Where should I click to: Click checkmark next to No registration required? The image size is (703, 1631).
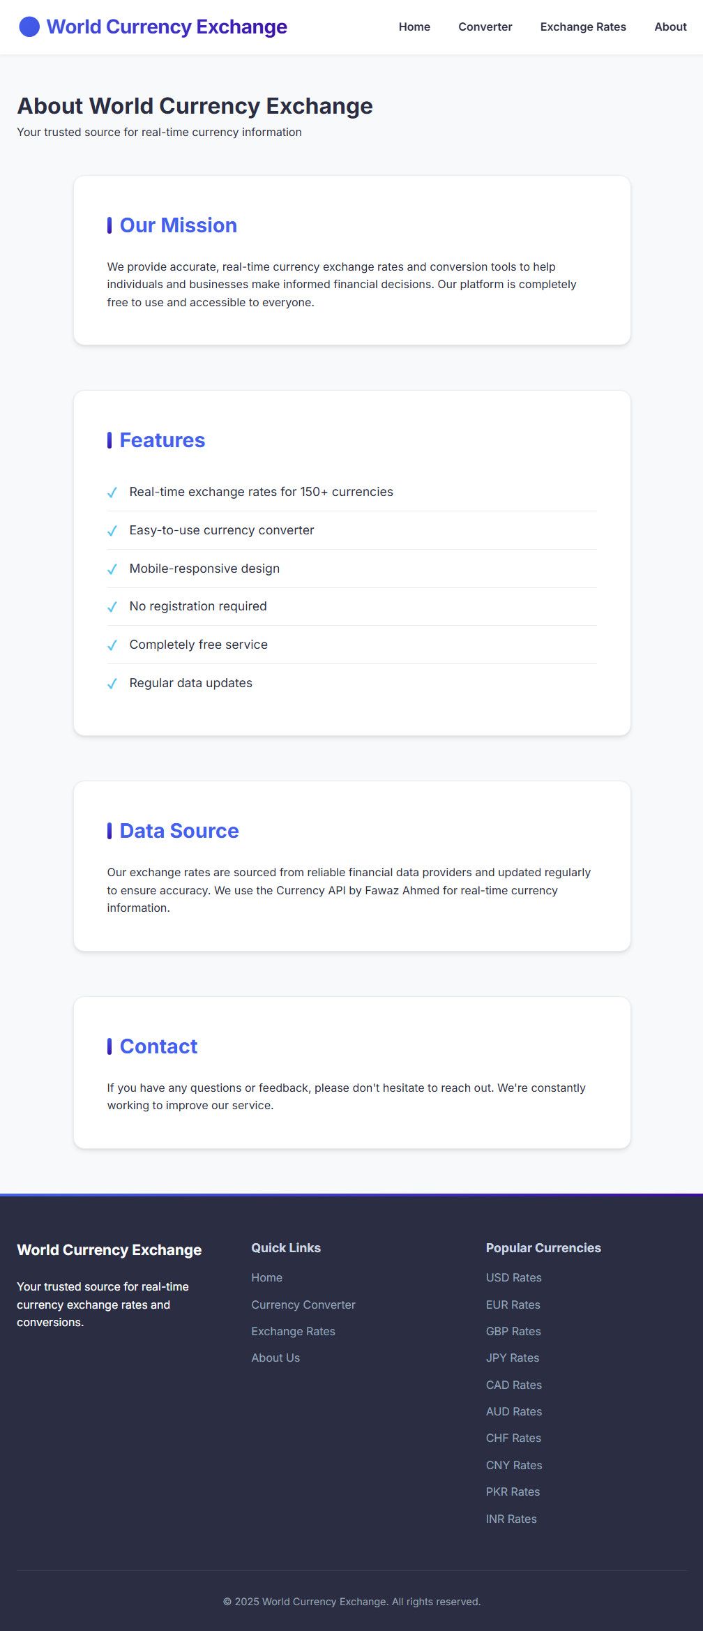click(112, 607)
